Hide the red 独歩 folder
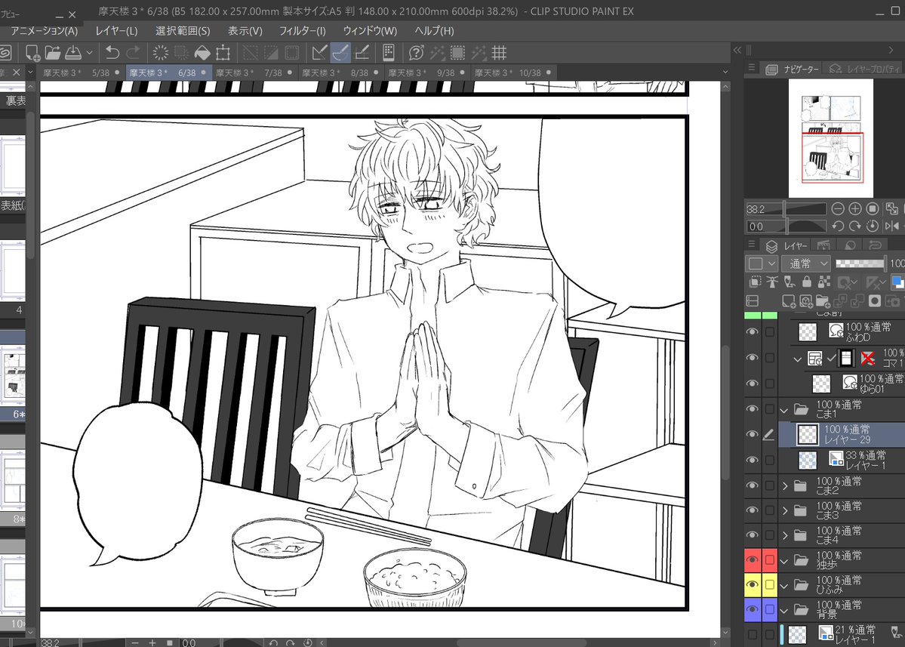 click(752, 560)
